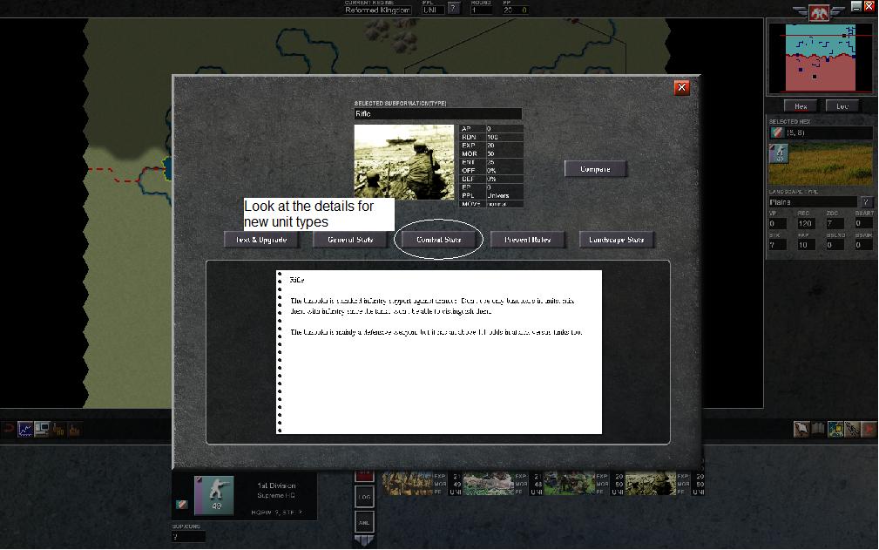Switch minimap to Hex mode
The width and height of the screenshot is (879, 550).
tap(801, 106)
